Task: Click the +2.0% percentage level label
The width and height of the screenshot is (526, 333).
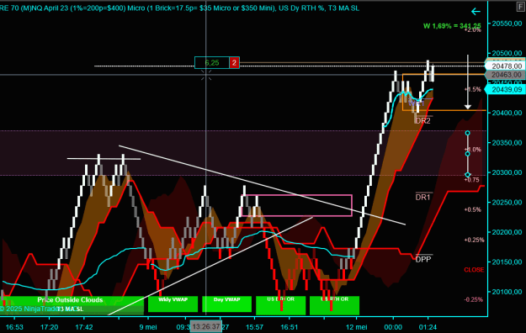Action: (x=473, y=29)
